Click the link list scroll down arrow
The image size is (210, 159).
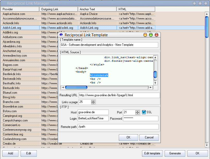click(x=207, y=145)
